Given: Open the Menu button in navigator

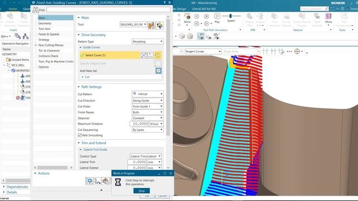Looking at the screenshot, I should point(6,36).
